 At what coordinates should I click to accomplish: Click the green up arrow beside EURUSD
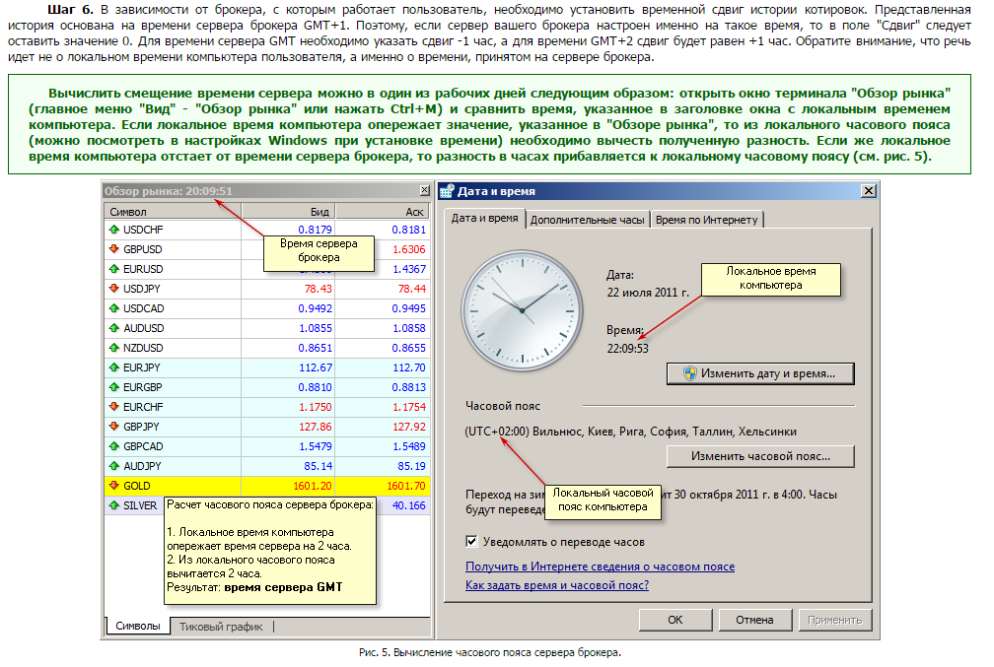(114, 269)
